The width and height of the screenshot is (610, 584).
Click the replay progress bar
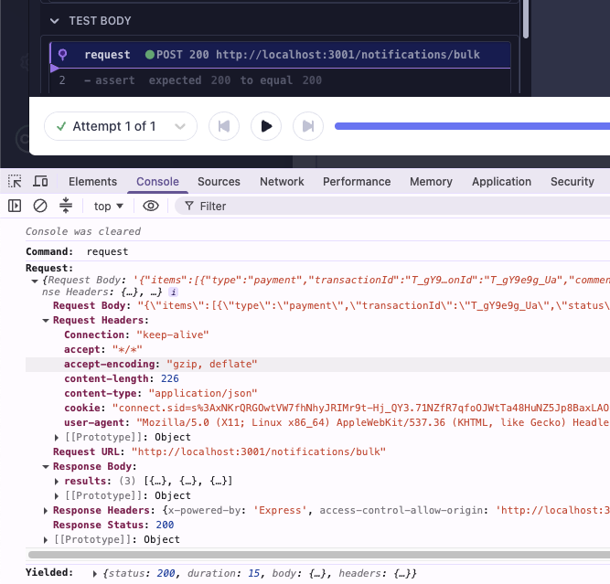pos(472,126)
